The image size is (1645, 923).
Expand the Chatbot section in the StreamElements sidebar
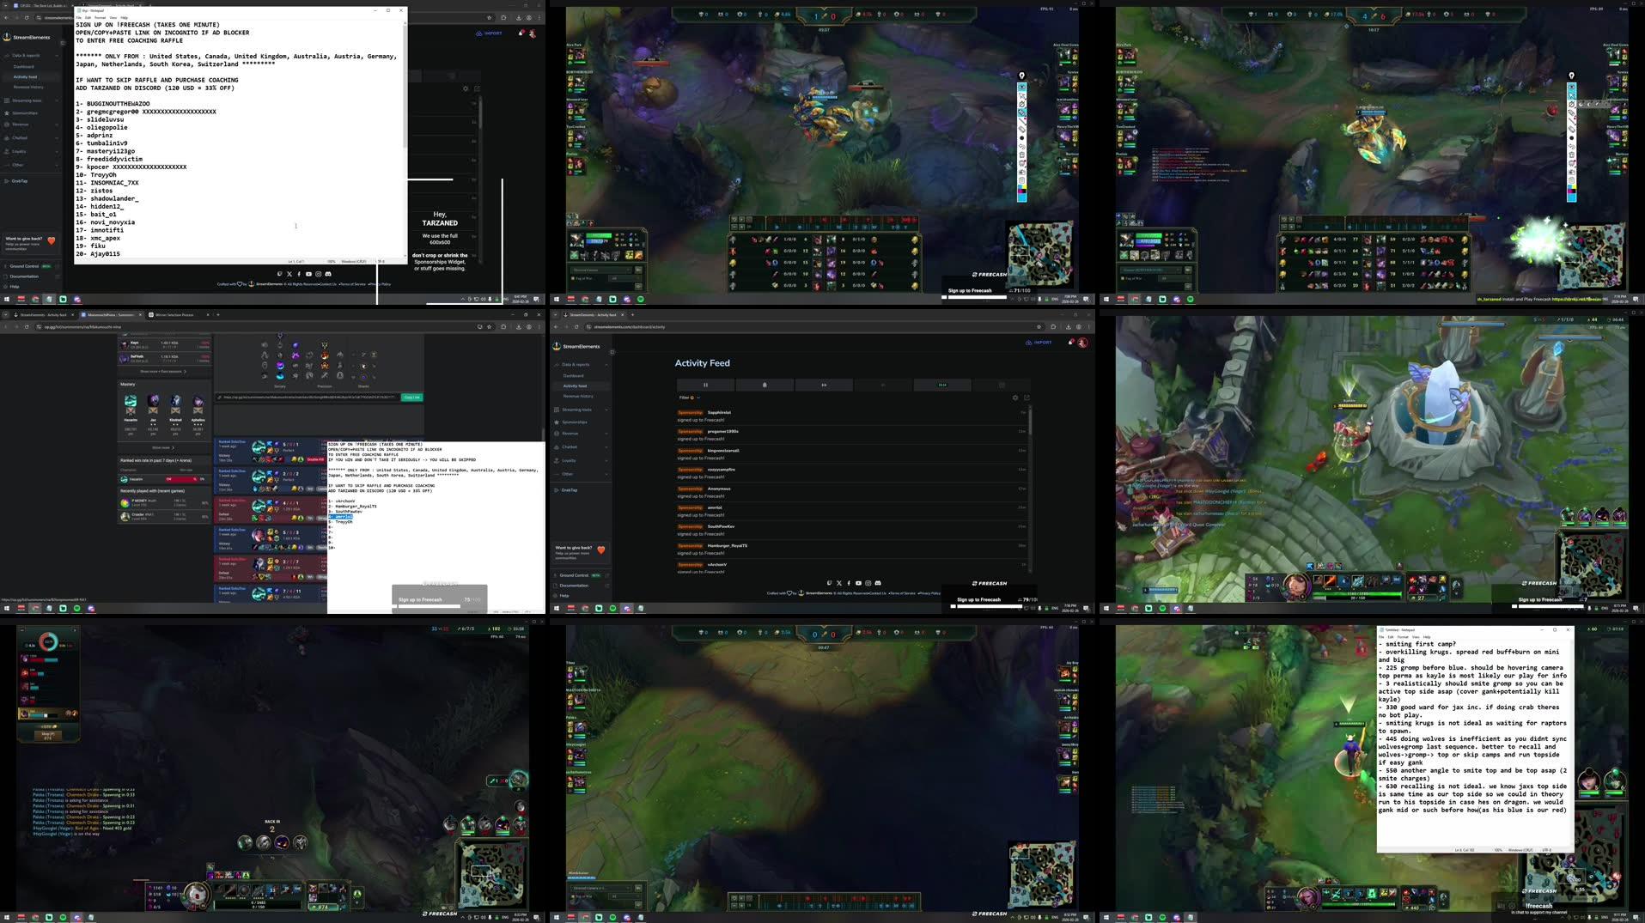coord(570,447)
